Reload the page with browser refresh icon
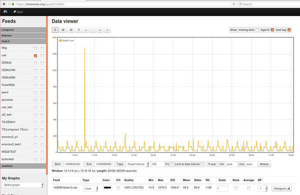Image resolution: width=300 pixels, height=195 pixels. [x=233, y=4]
